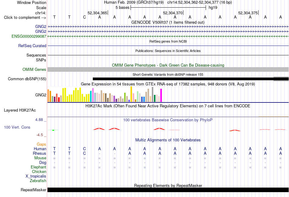Click the Rhesus species label

click(x=40, y=153)
